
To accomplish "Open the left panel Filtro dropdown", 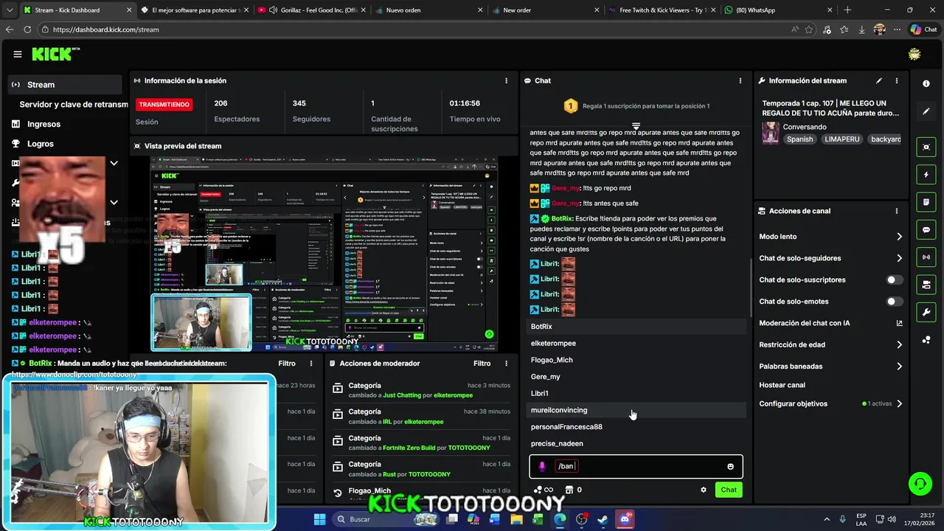I will [287, 363].
